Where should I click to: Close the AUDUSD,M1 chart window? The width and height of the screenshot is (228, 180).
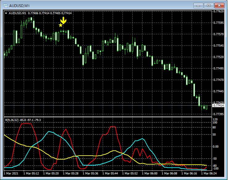tap(220, 5)
